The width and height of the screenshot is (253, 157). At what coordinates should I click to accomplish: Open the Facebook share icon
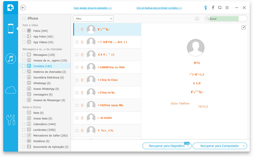click(213, 7)
